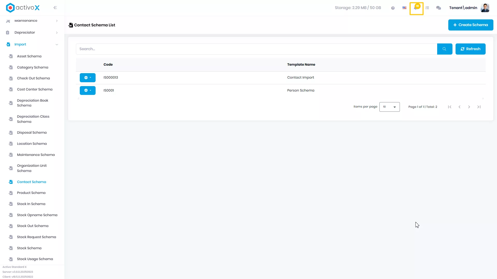Focus the Search input field
The image size is (497, 279).
pos(256,49)
